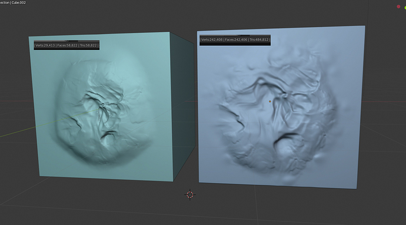Screen dimensions: 406x225
Task: Click the red axis dot of the navigation gizmo
Action: click(x=398, y=6)
